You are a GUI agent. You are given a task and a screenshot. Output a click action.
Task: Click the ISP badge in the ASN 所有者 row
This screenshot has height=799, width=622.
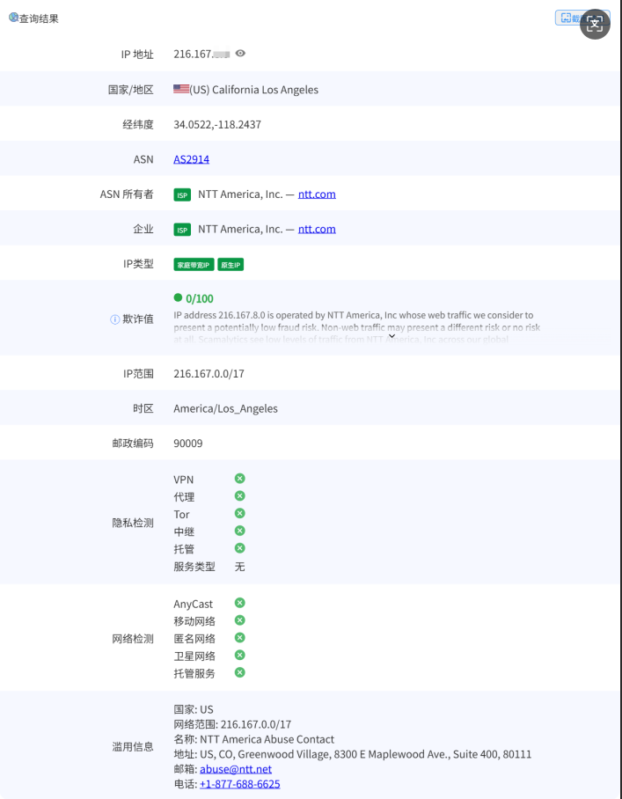pos(182,194)
